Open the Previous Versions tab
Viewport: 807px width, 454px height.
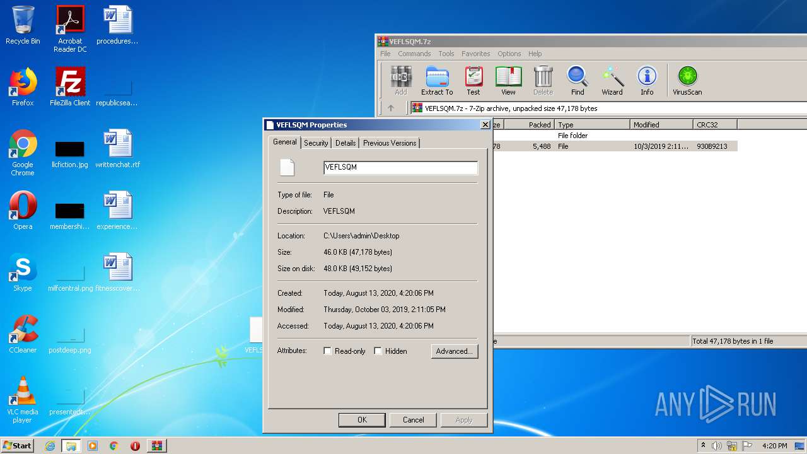coord(390,143)
